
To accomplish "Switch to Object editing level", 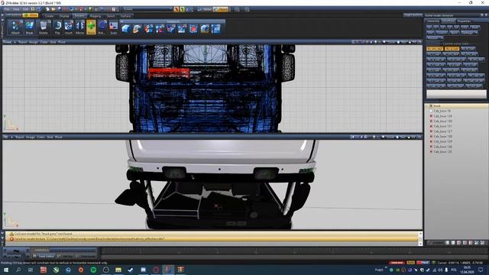I will (x=221, y=9).
